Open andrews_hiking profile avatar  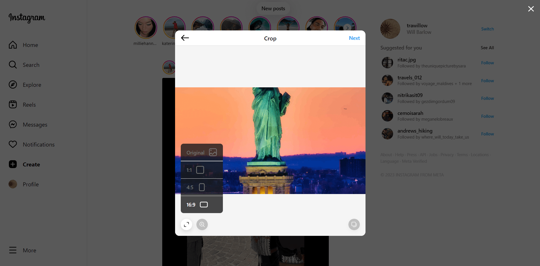387,134
